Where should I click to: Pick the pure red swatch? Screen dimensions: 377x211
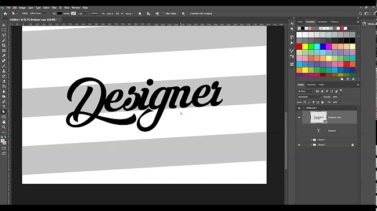click(x=299, y=46)
